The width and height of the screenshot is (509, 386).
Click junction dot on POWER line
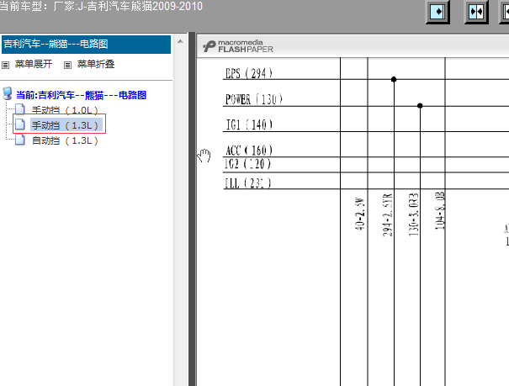click(x=420, y=106)
